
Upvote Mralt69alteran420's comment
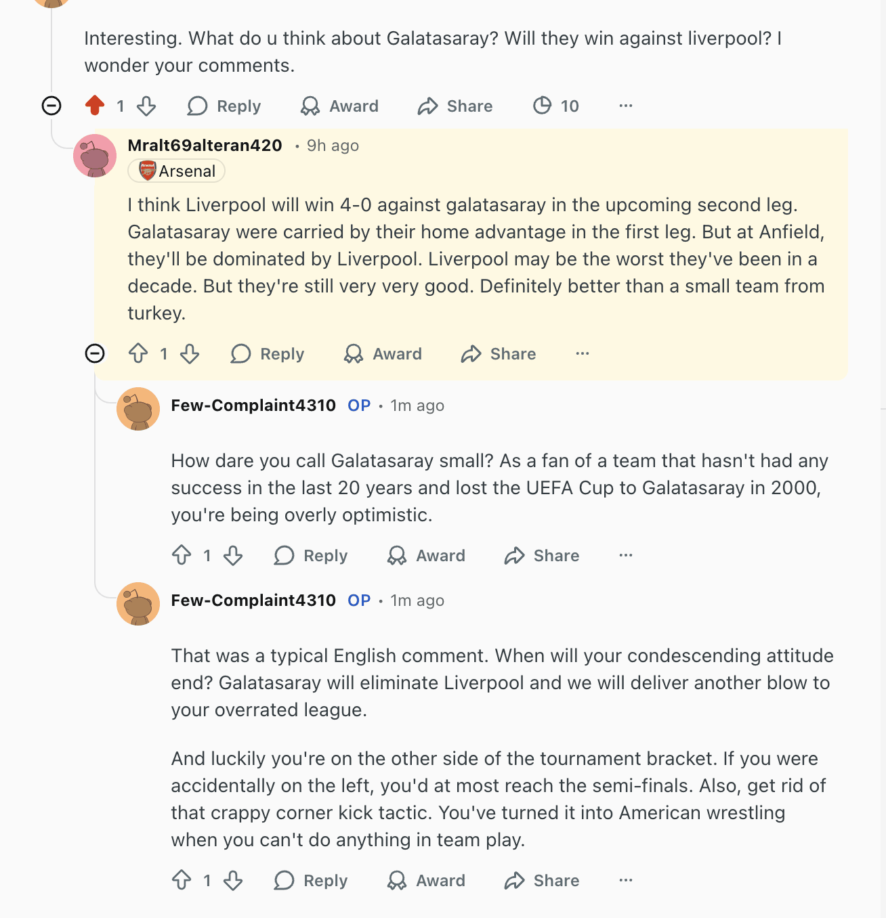138,353
